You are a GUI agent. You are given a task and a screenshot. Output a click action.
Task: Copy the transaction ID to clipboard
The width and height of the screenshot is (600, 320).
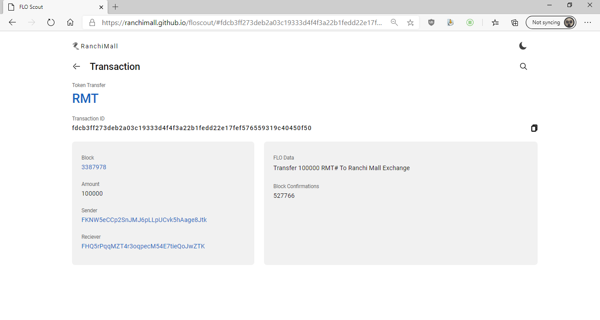coord(534,128)
